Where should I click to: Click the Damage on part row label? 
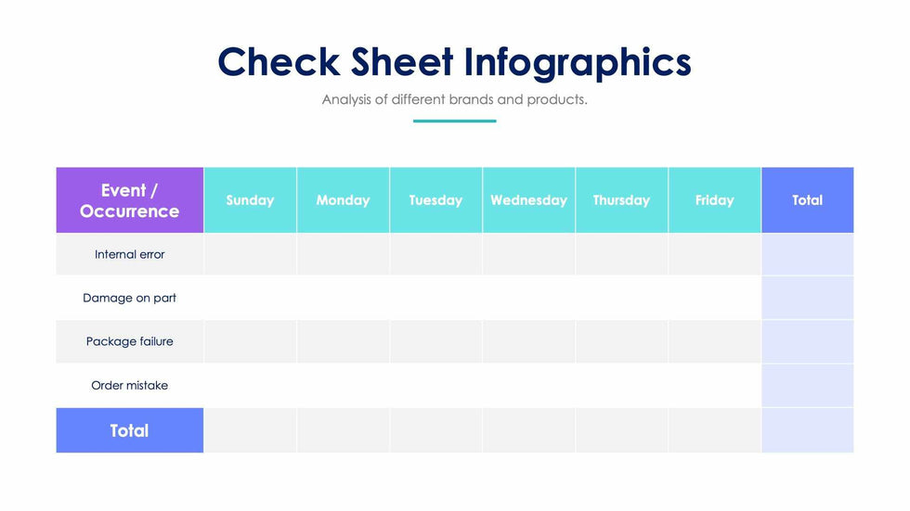point(129,298)
